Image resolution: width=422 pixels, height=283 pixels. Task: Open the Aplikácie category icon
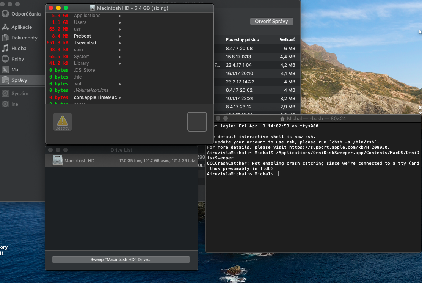pyautogui.click(x=5, y=27)
